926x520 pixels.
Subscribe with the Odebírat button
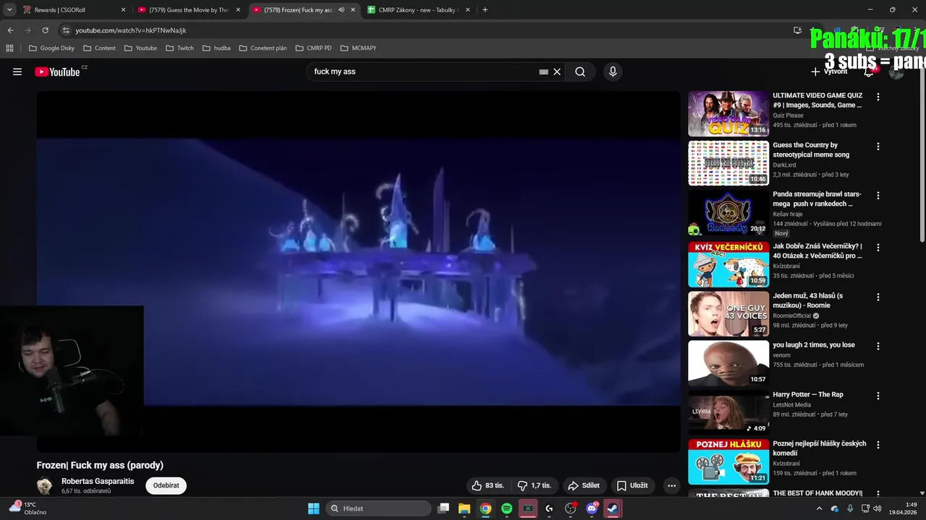(x=166, y=485)
